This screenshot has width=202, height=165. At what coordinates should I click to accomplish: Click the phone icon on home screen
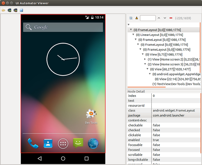tap(33, 143)
